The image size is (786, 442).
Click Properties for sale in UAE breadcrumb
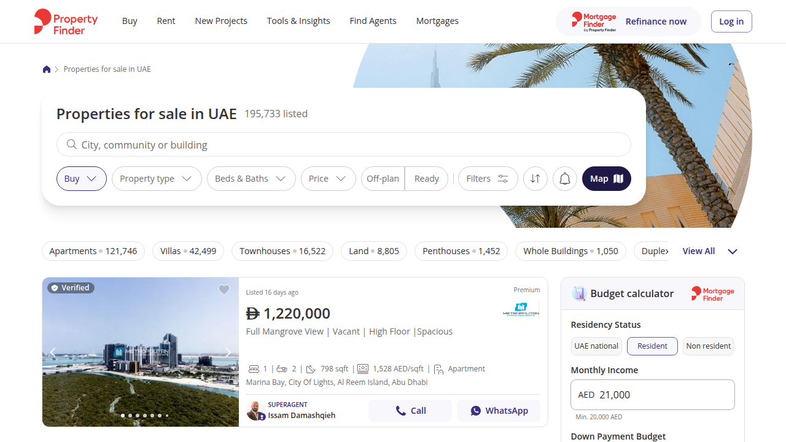(107, 69)
